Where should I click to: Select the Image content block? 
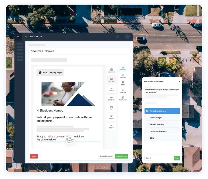click(112, 117)
